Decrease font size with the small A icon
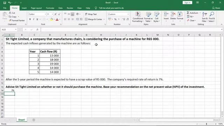 59,14
